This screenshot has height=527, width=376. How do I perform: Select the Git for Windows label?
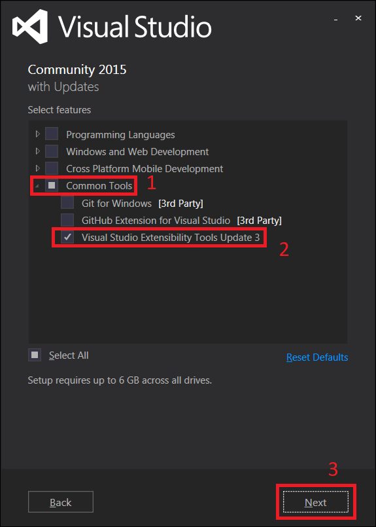tap(117, 204)
